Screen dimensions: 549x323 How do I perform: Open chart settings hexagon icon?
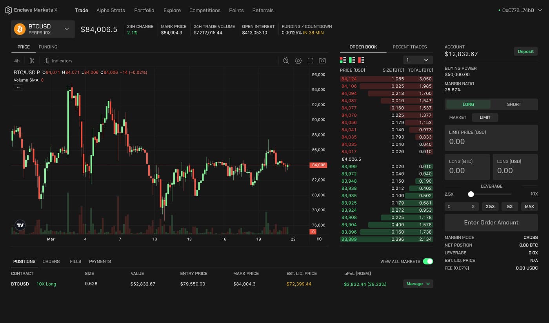coord(298,61)
